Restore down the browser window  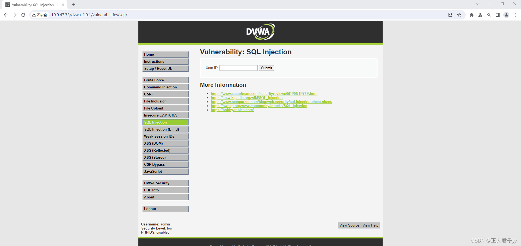[502, 4]
